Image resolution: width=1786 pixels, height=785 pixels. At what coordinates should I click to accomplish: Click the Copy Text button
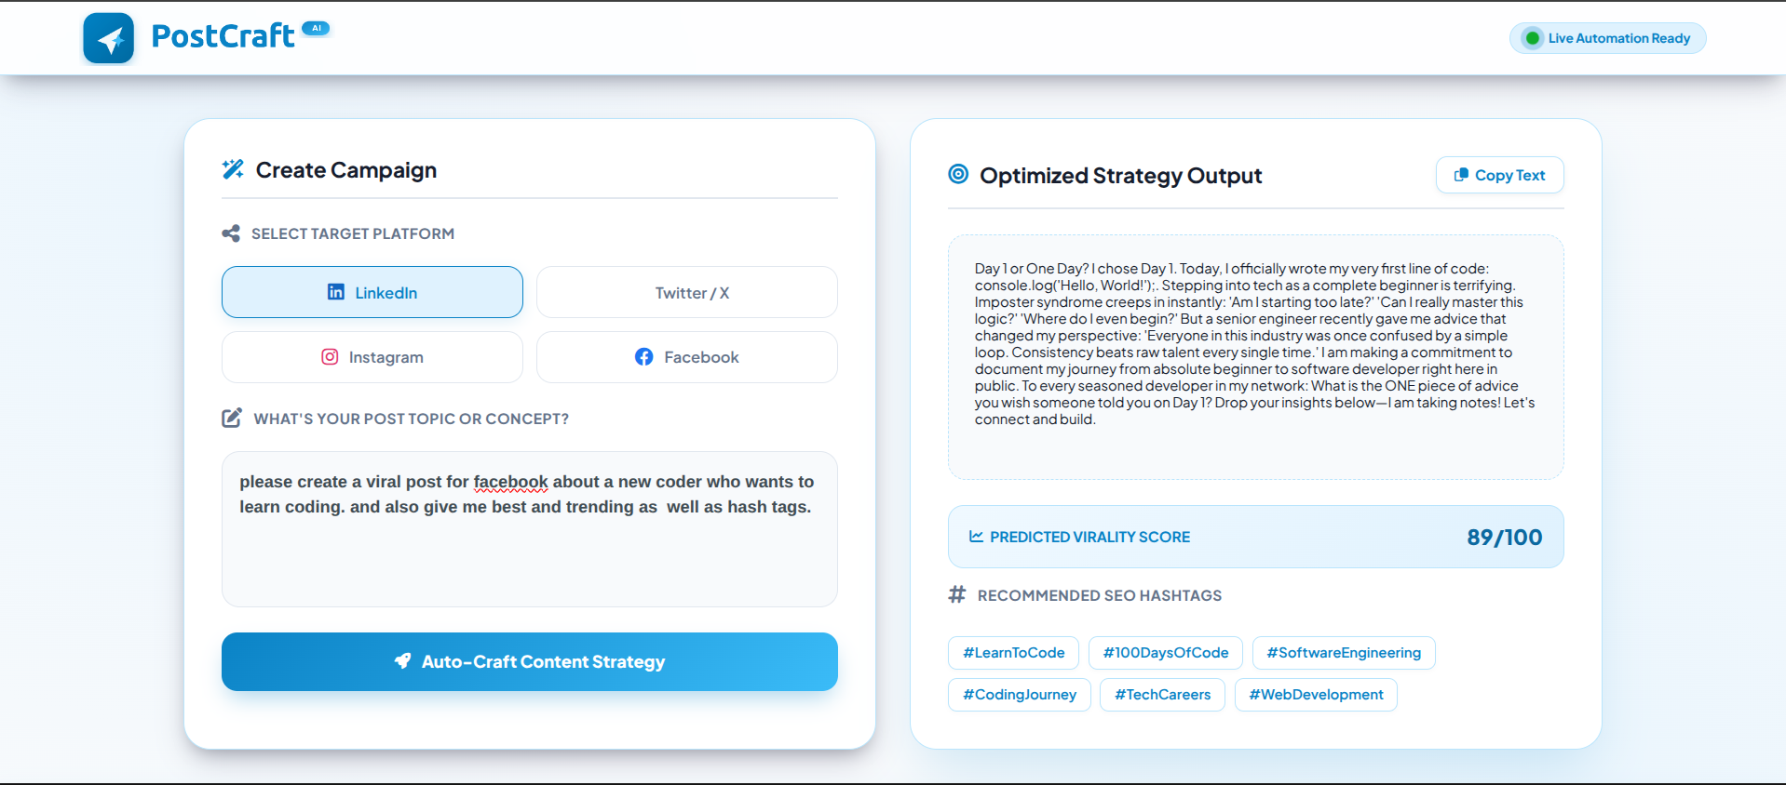(1499, 175)
